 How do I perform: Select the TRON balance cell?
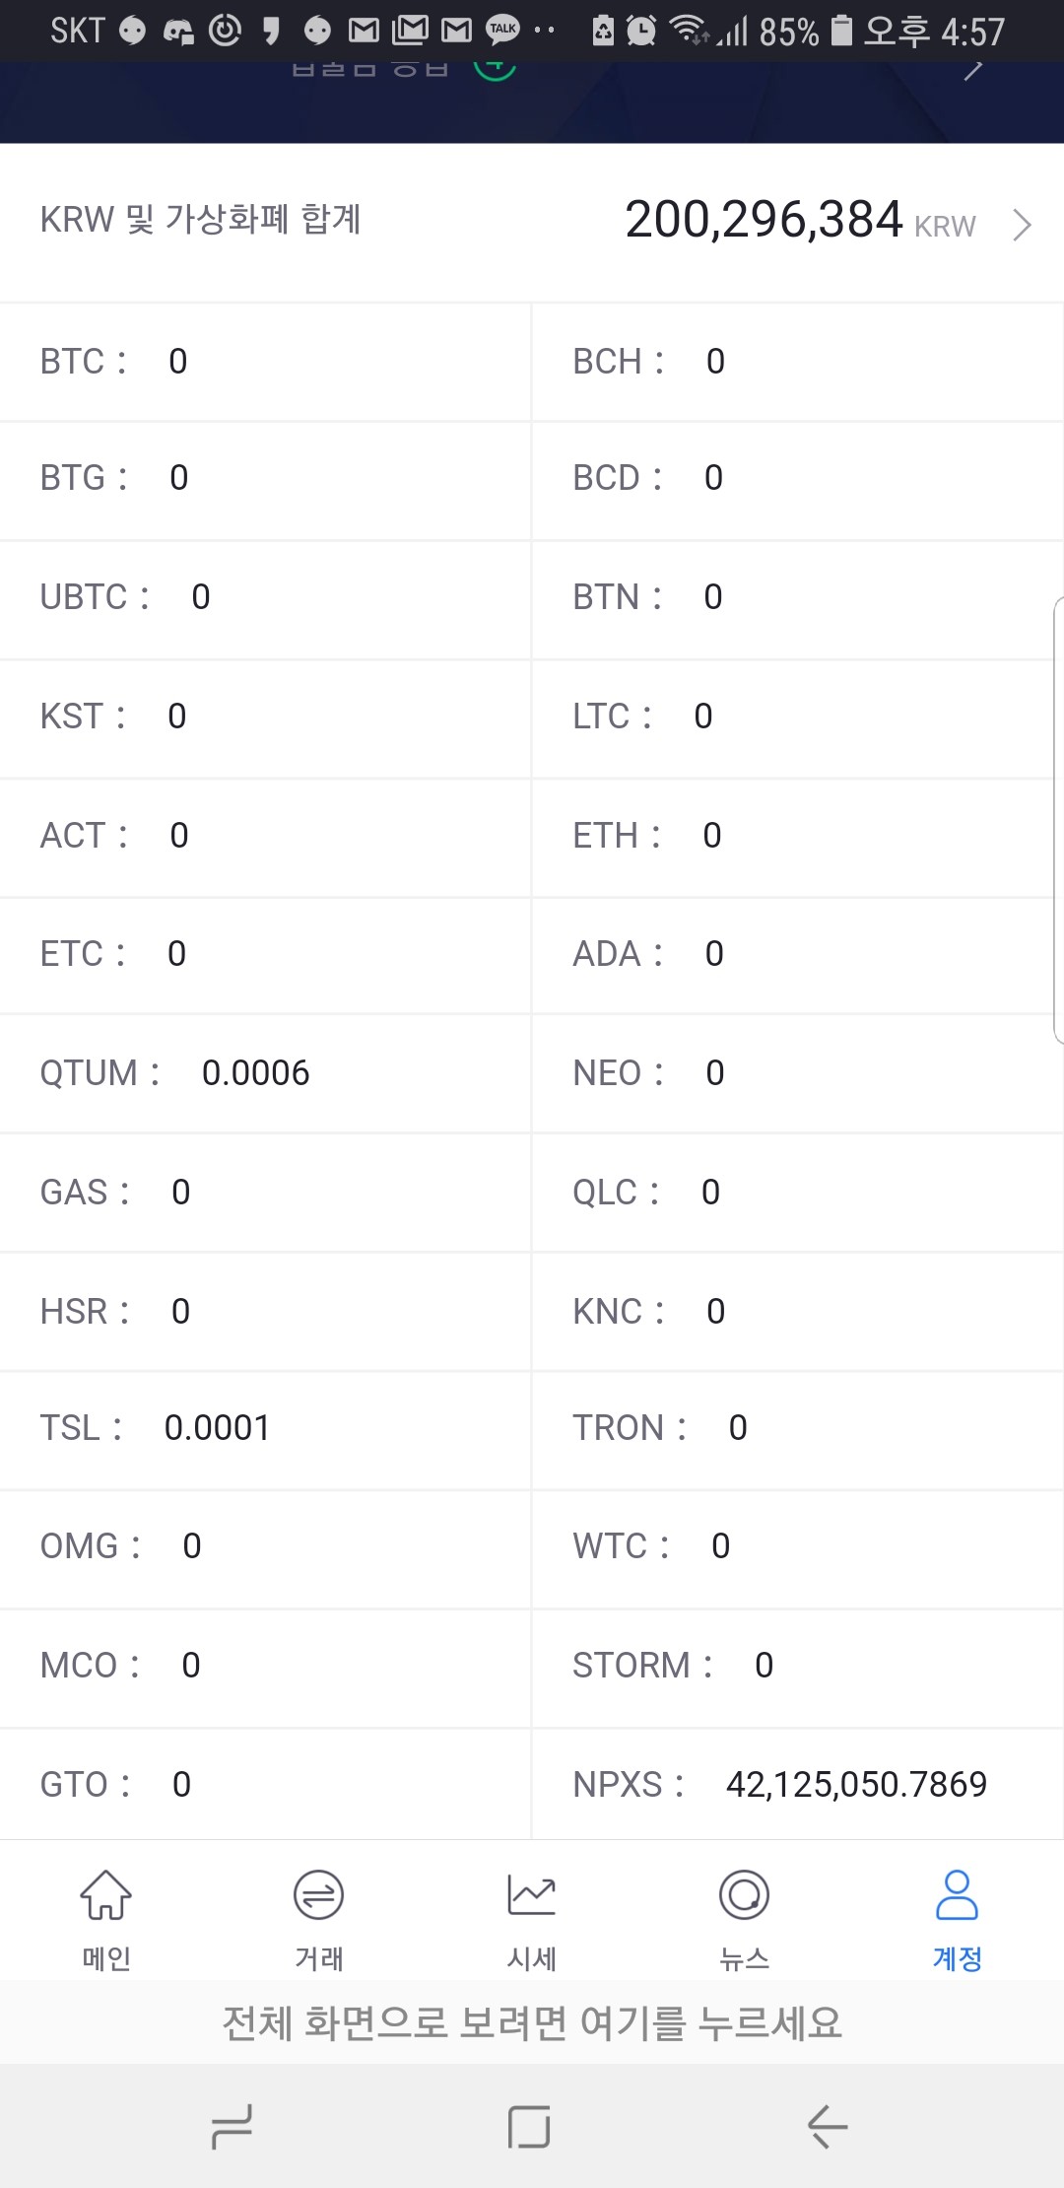(x=798, y=1428)
